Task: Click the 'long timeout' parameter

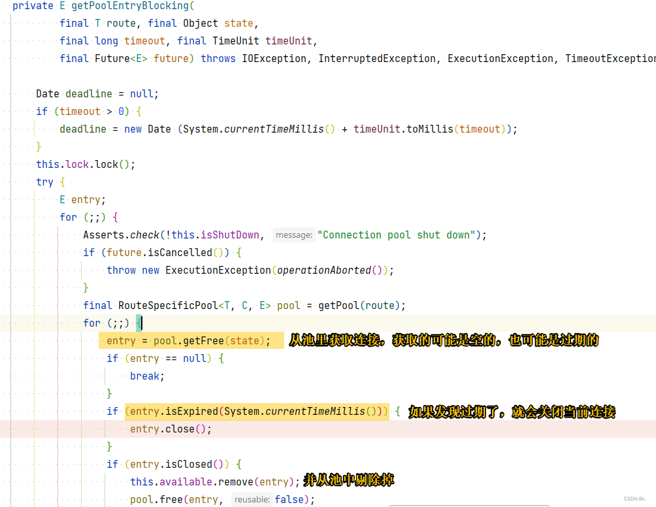Action: click(x=129, y=41)
